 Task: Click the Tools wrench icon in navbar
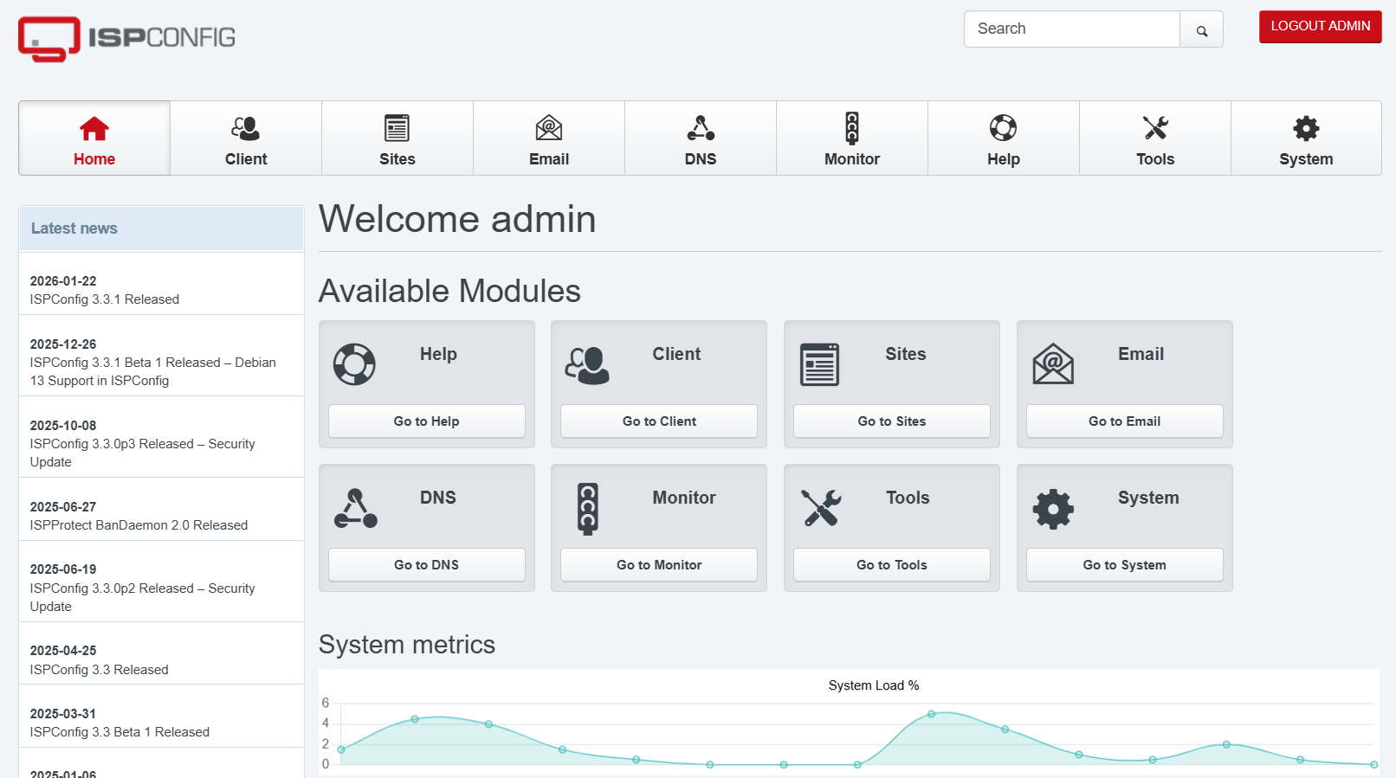[x=1155, y=128]
